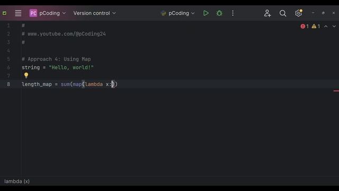Open Search Everywhere magnifier
This screenshot has height=191, width=339.
(x=282, y=13)
